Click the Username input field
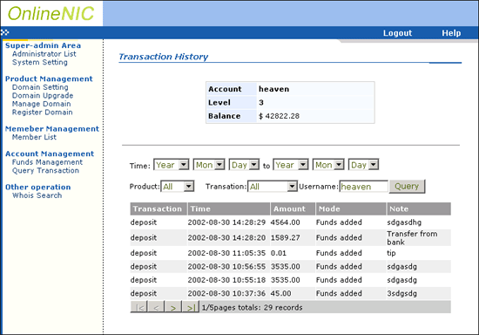The width and height of the screenshot is (479, 335). (363, 187)
